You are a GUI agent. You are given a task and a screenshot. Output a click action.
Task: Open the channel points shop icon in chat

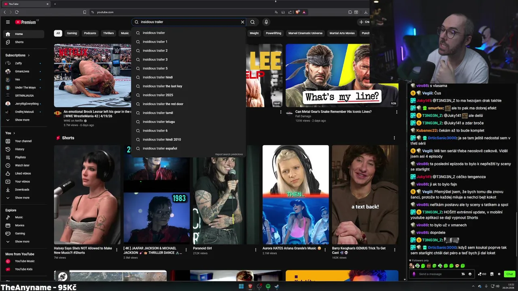(x=492, y=274)
